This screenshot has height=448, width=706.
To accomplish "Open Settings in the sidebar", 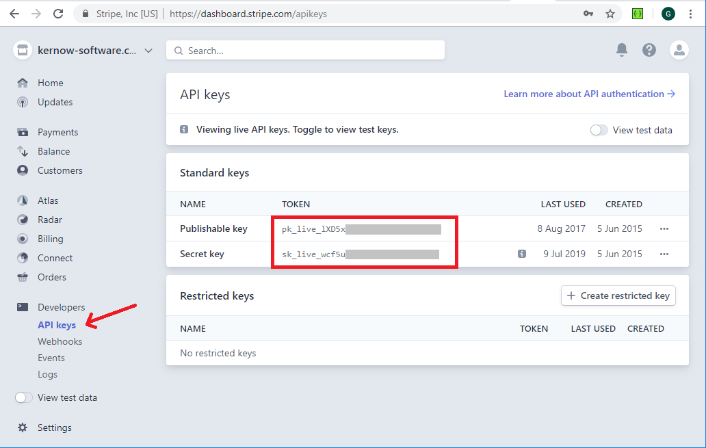I will point(55,427).
